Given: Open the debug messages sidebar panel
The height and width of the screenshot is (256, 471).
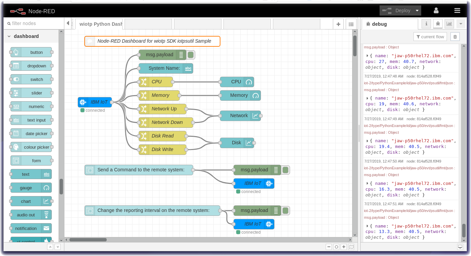Looking at the screenshot, I should click(438, 24).
